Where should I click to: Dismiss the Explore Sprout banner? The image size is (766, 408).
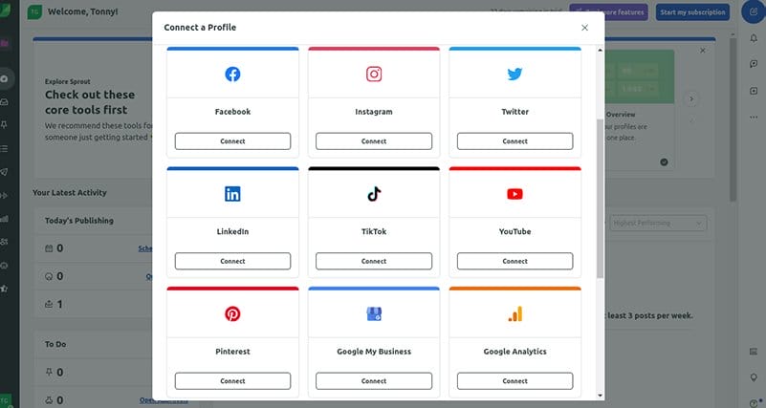703,51
